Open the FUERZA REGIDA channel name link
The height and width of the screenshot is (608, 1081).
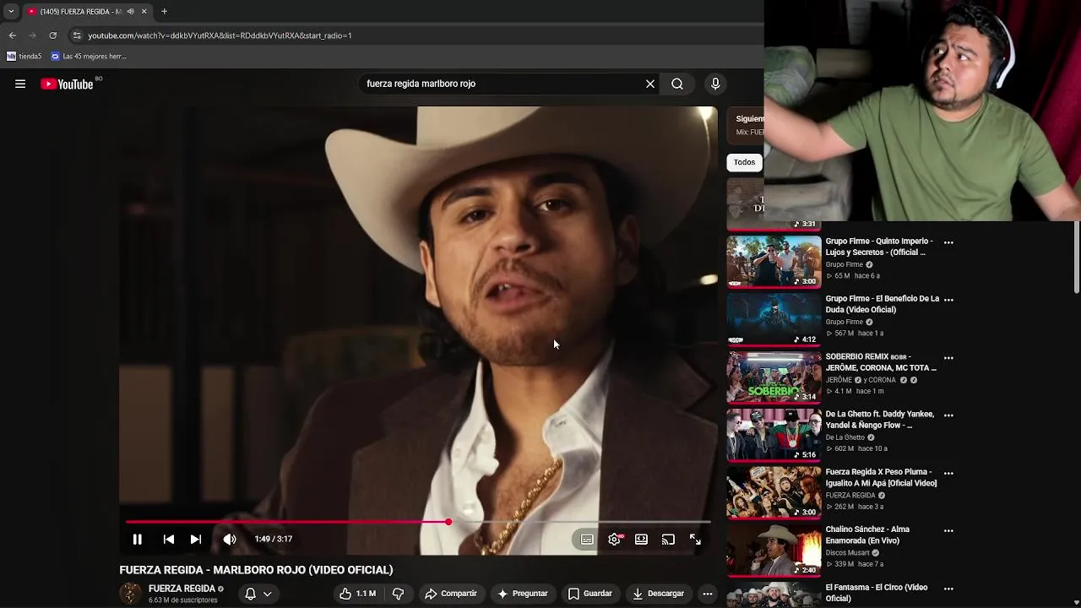[182, 589]
